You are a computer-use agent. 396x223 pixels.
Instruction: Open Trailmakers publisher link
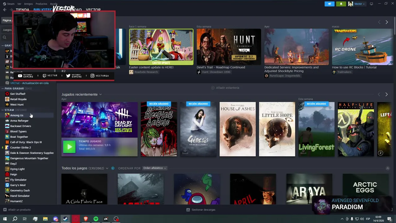(x=344, y=72)
